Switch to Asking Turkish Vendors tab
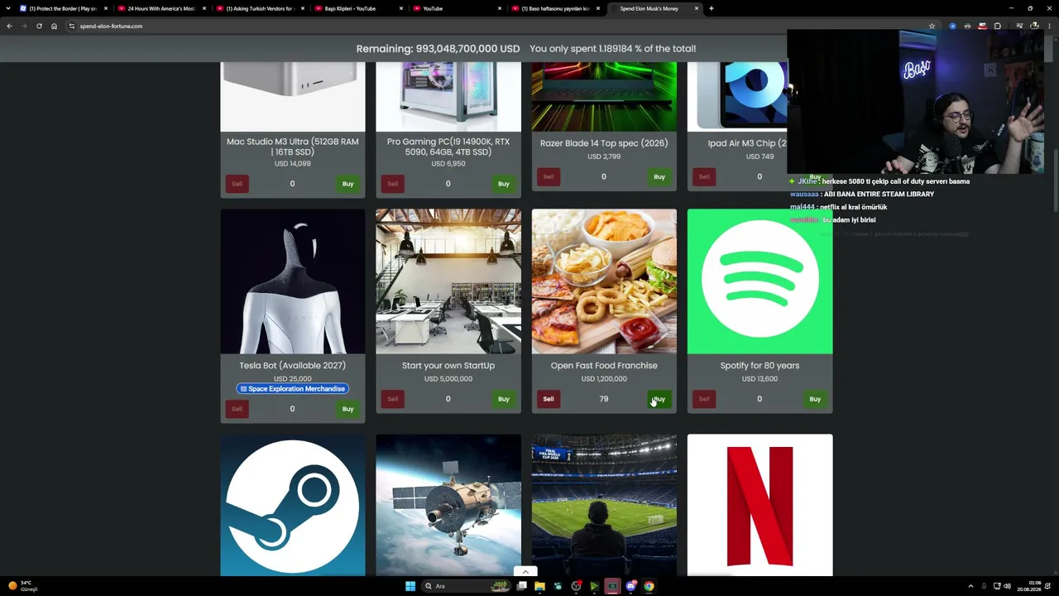Image resolution: width=1059 pixels, height=596 pixels. [259, 8]
